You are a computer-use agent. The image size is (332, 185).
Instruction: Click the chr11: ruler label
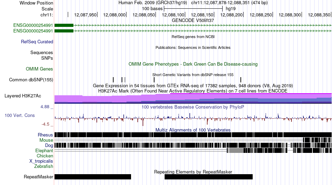pos(46,15)
